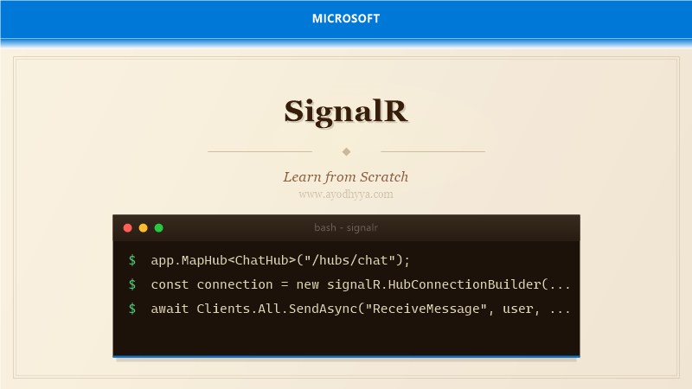Click the SignalR title heading

click(x=346, y=112)
